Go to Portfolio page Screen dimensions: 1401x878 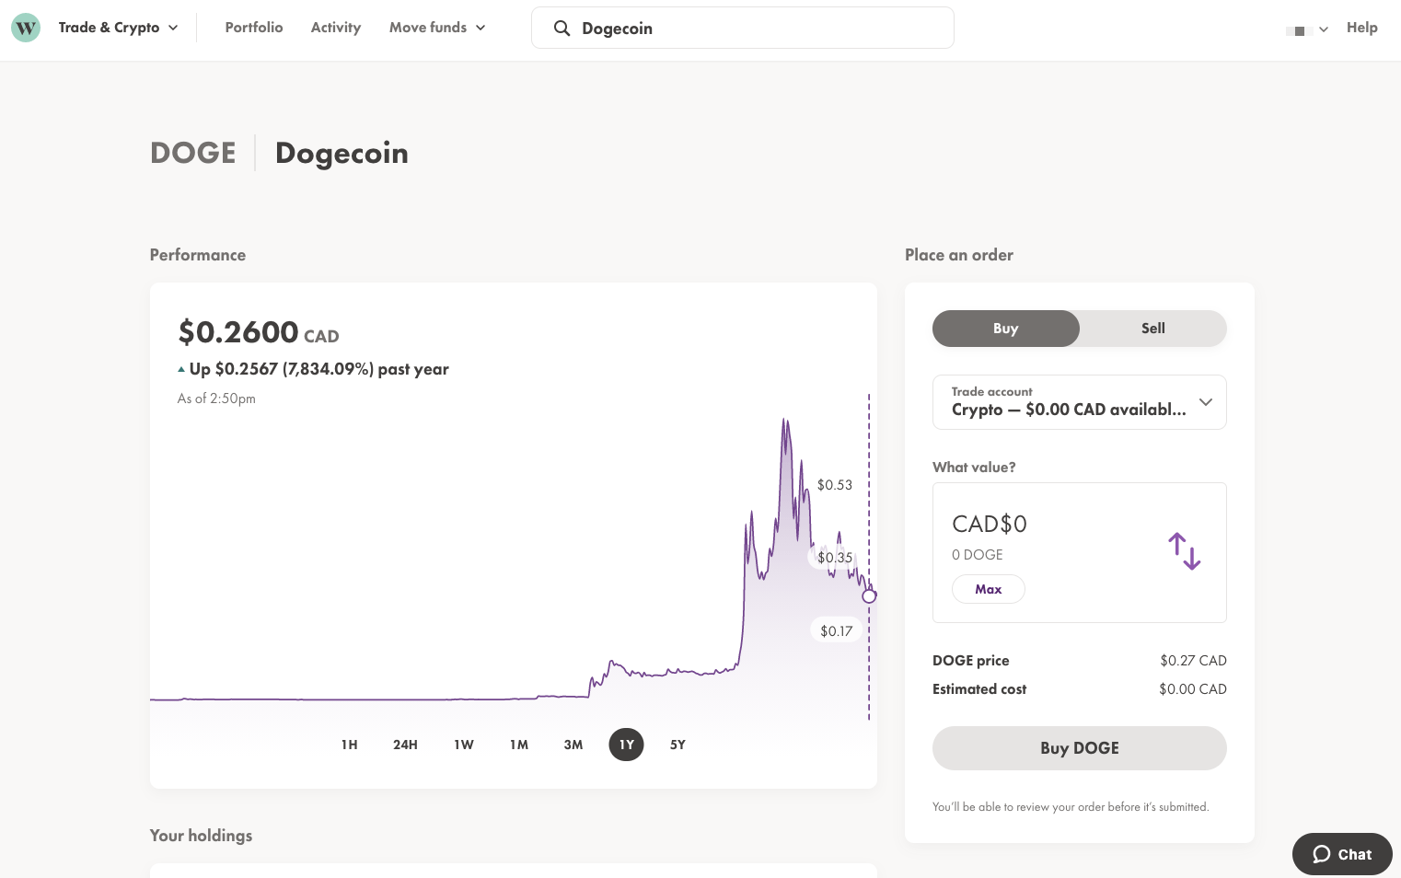[254, 28]
